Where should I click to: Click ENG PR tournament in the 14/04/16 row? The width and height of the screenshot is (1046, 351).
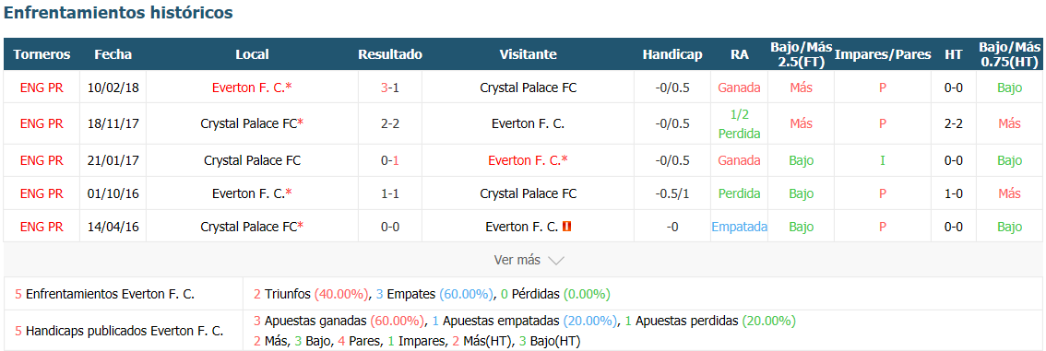42,227
